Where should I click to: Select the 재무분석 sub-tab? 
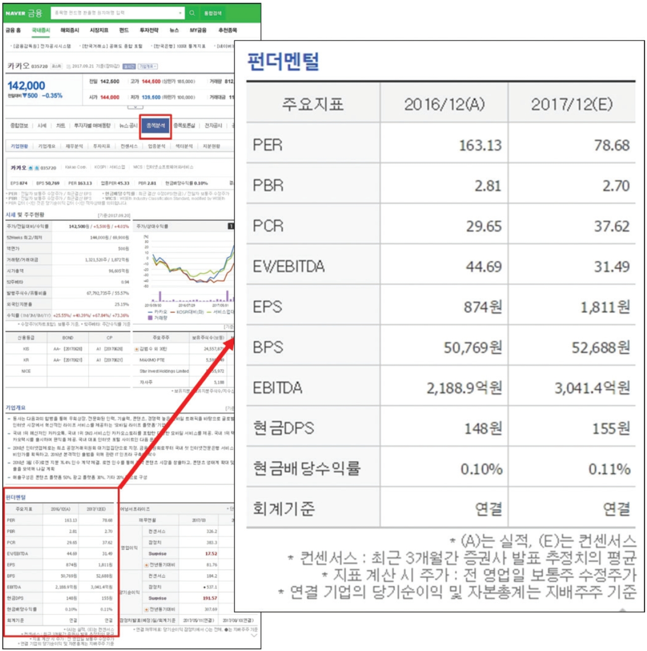tap(74, 146)
